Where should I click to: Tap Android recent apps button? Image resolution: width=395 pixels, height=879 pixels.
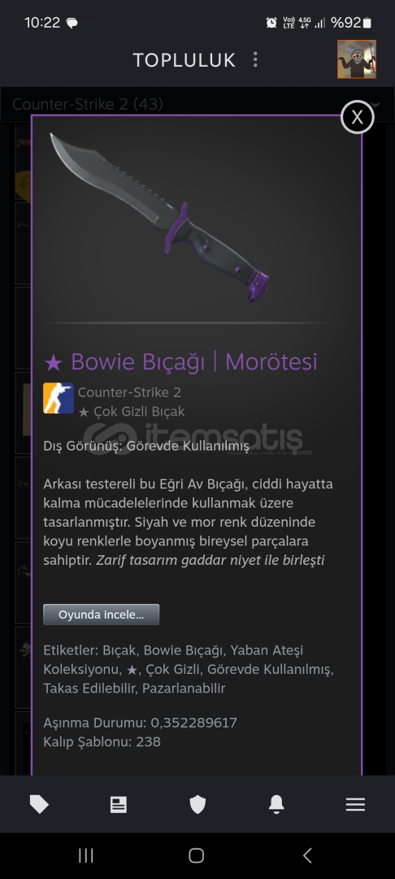coord(85,855)
